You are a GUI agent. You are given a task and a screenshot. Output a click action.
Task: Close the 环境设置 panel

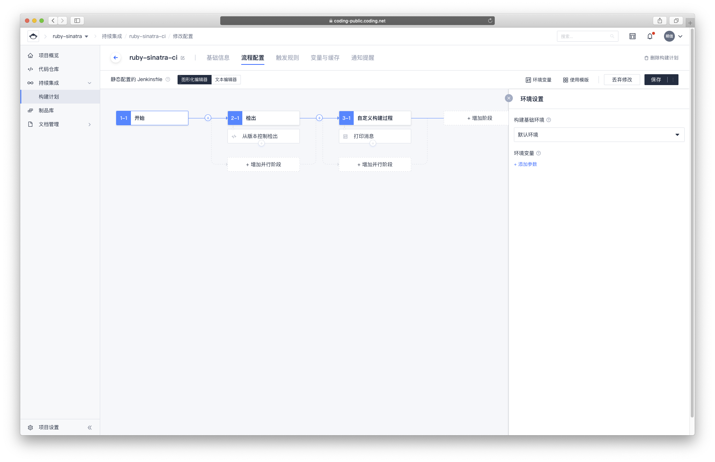point(508,98)
